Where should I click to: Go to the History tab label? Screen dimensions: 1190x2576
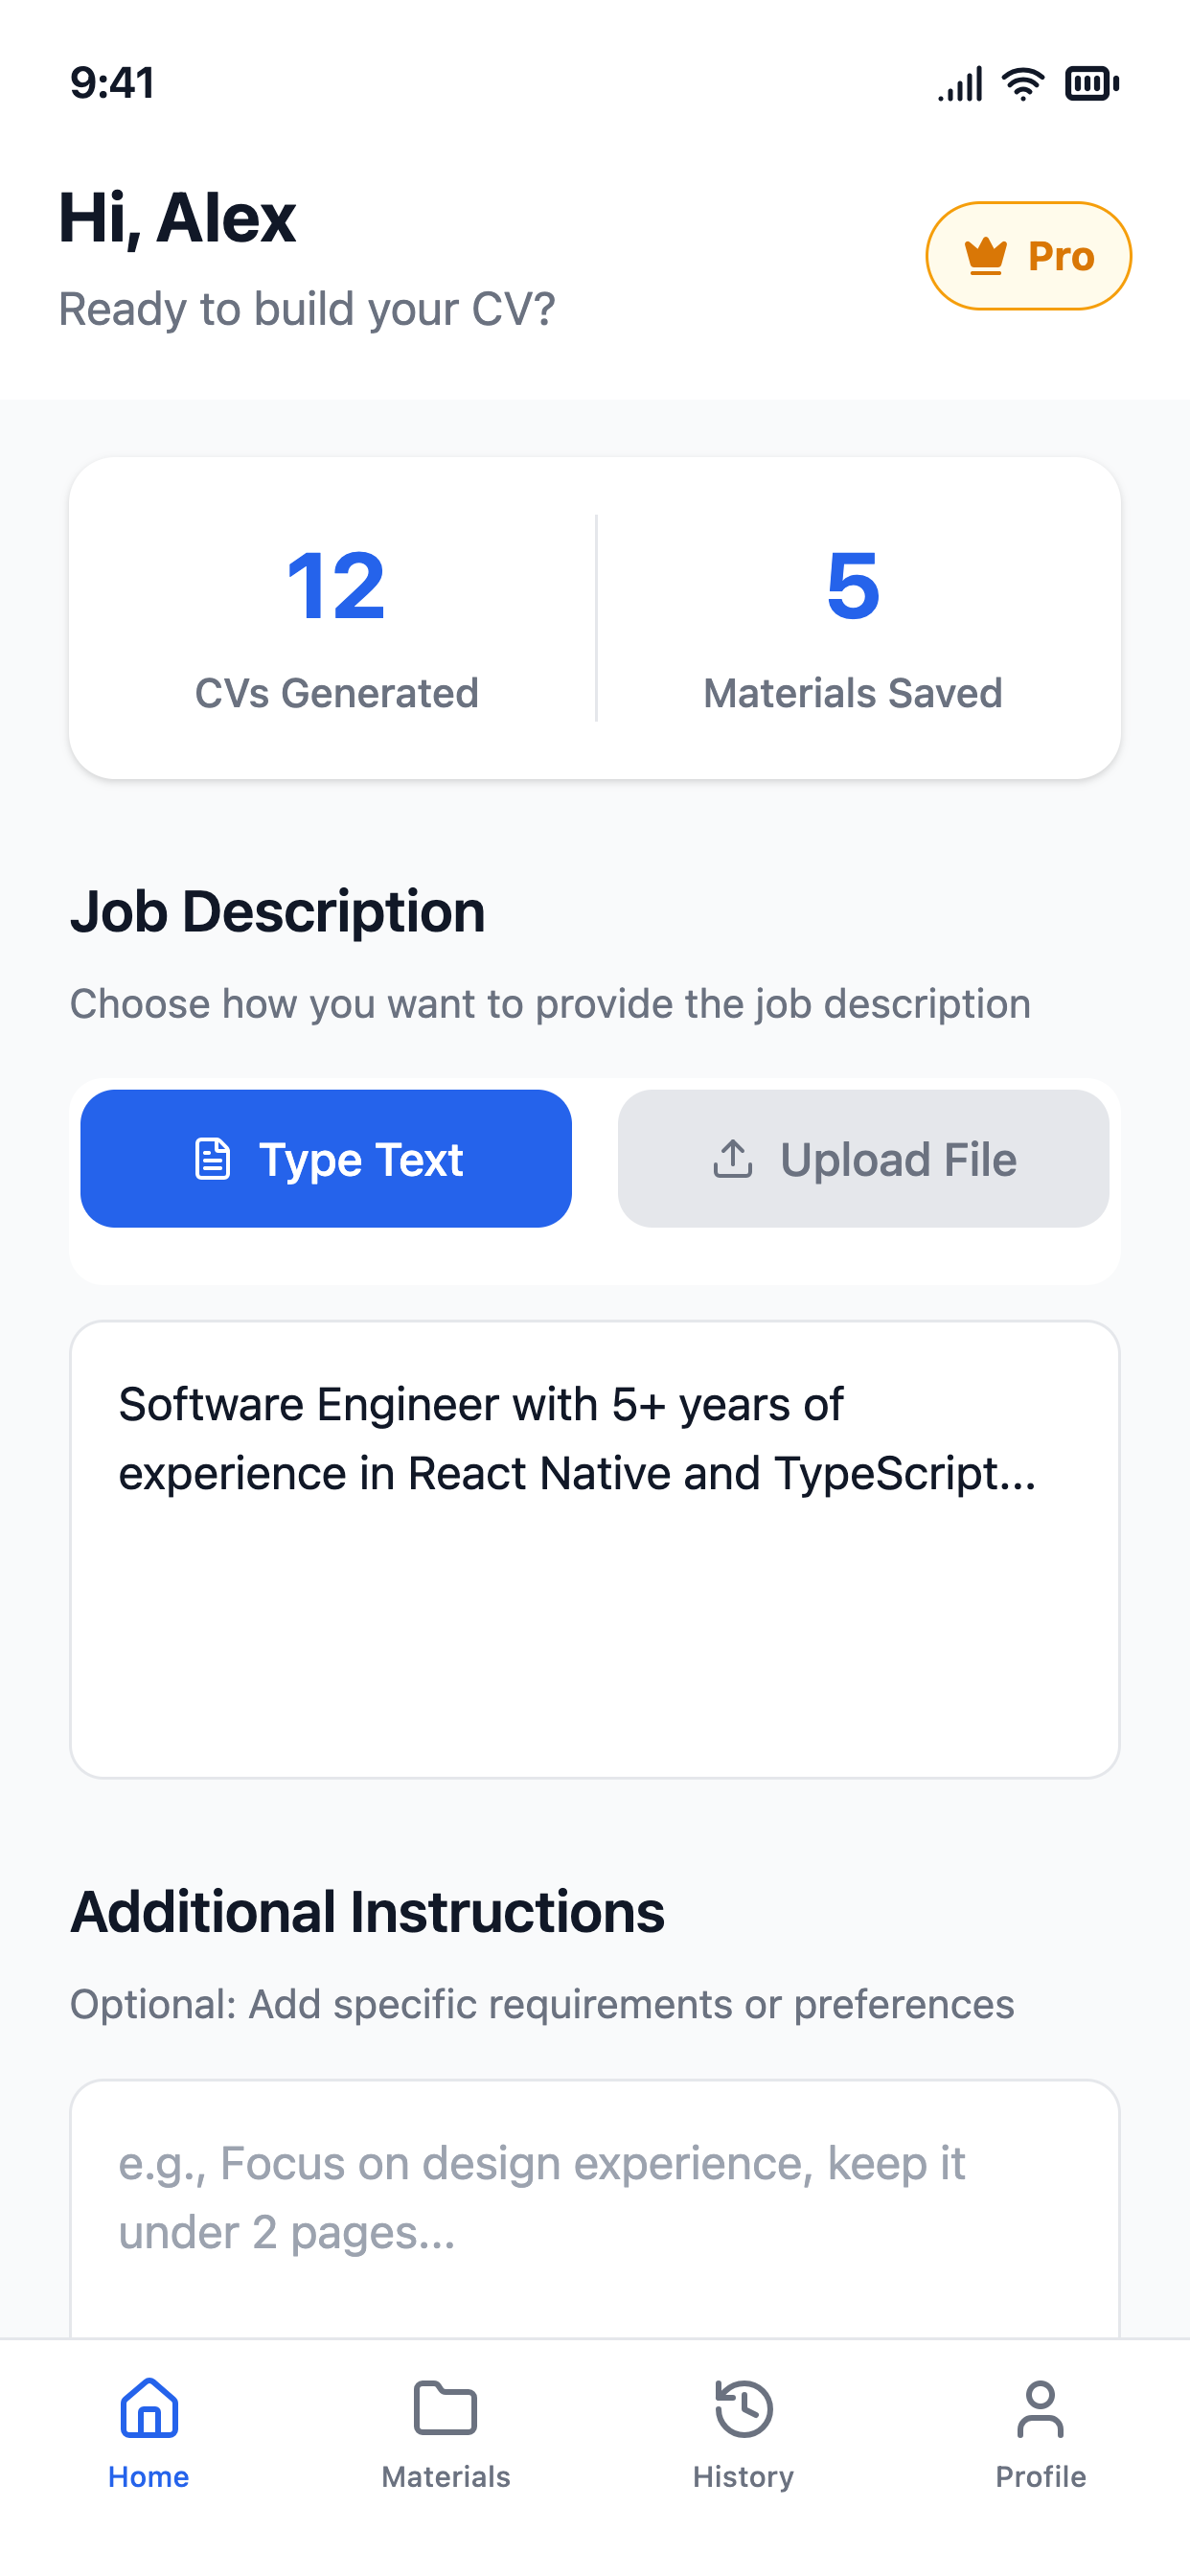pyautogui.click(x=744, y=2477)
